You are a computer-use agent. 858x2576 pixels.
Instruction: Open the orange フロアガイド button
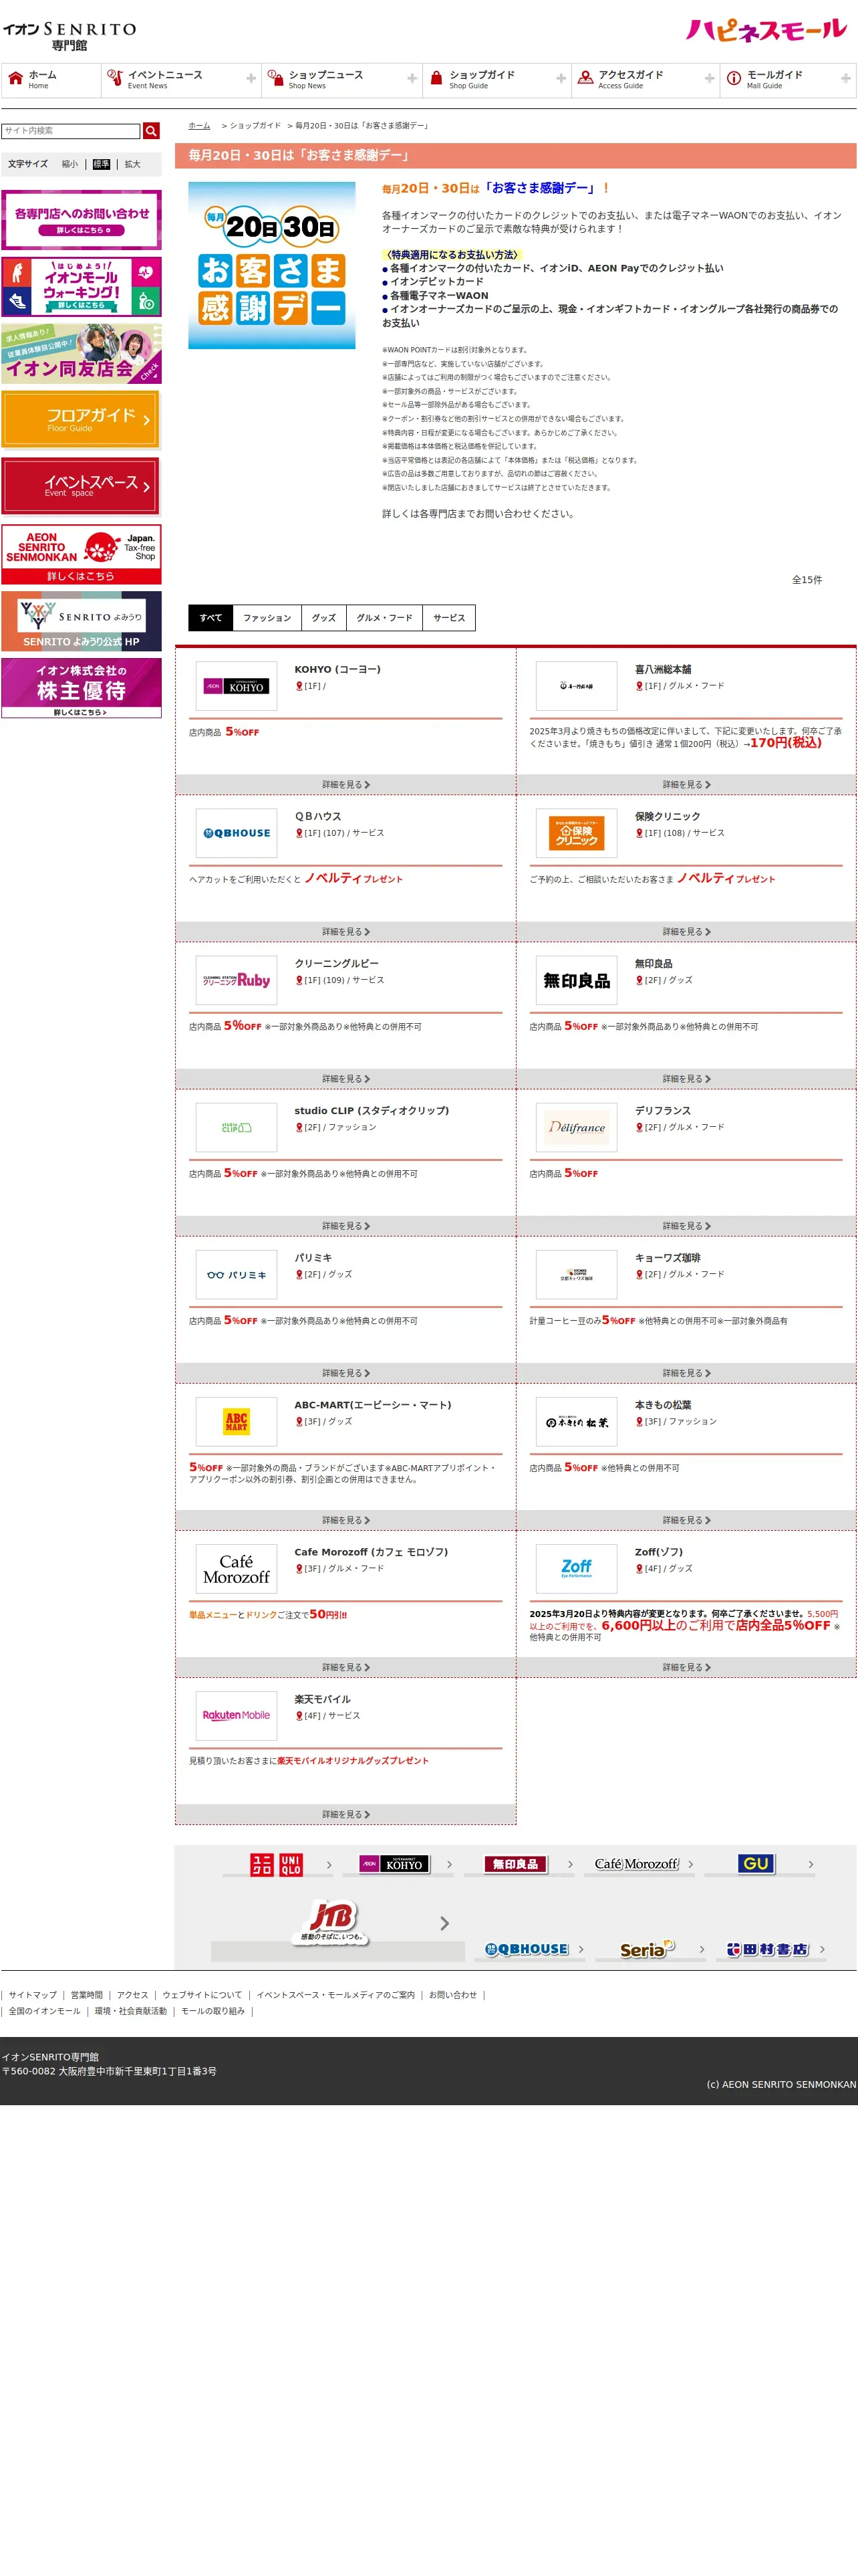81,420
